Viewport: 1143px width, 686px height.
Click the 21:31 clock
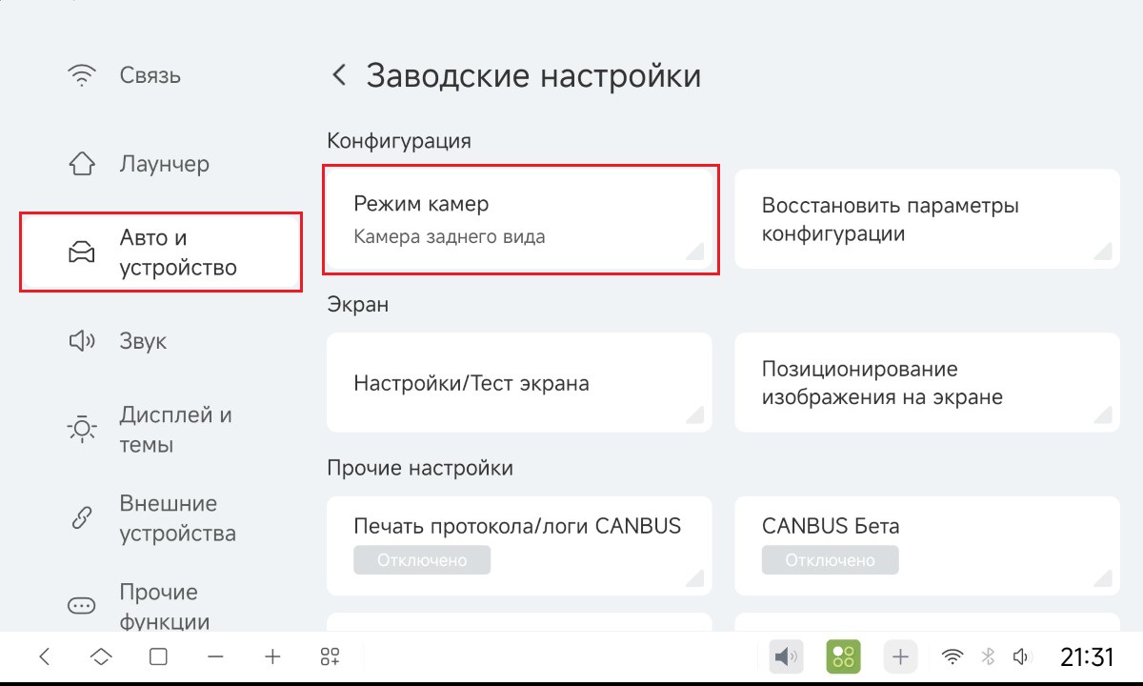[x=1087, y=657]
